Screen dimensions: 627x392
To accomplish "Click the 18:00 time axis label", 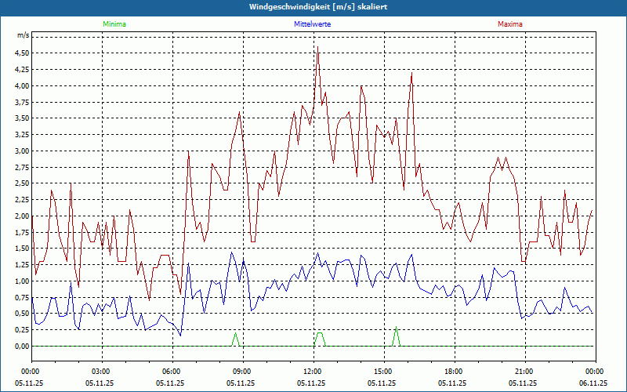I will [455, 372].
